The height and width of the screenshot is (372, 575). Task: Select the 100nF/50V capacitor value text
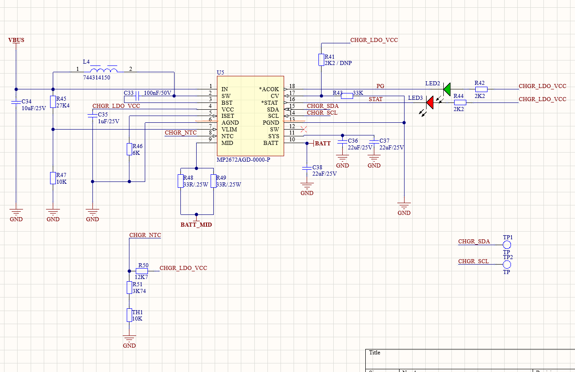[x=157, y=93]
